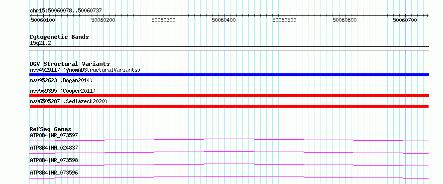Open transcript ATP8B4|NR_073598 label

tap(54, 160)
